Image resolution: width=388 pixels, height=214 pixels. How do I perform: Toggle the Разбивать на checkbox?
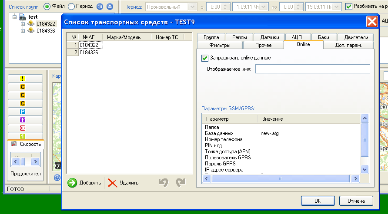349,7
